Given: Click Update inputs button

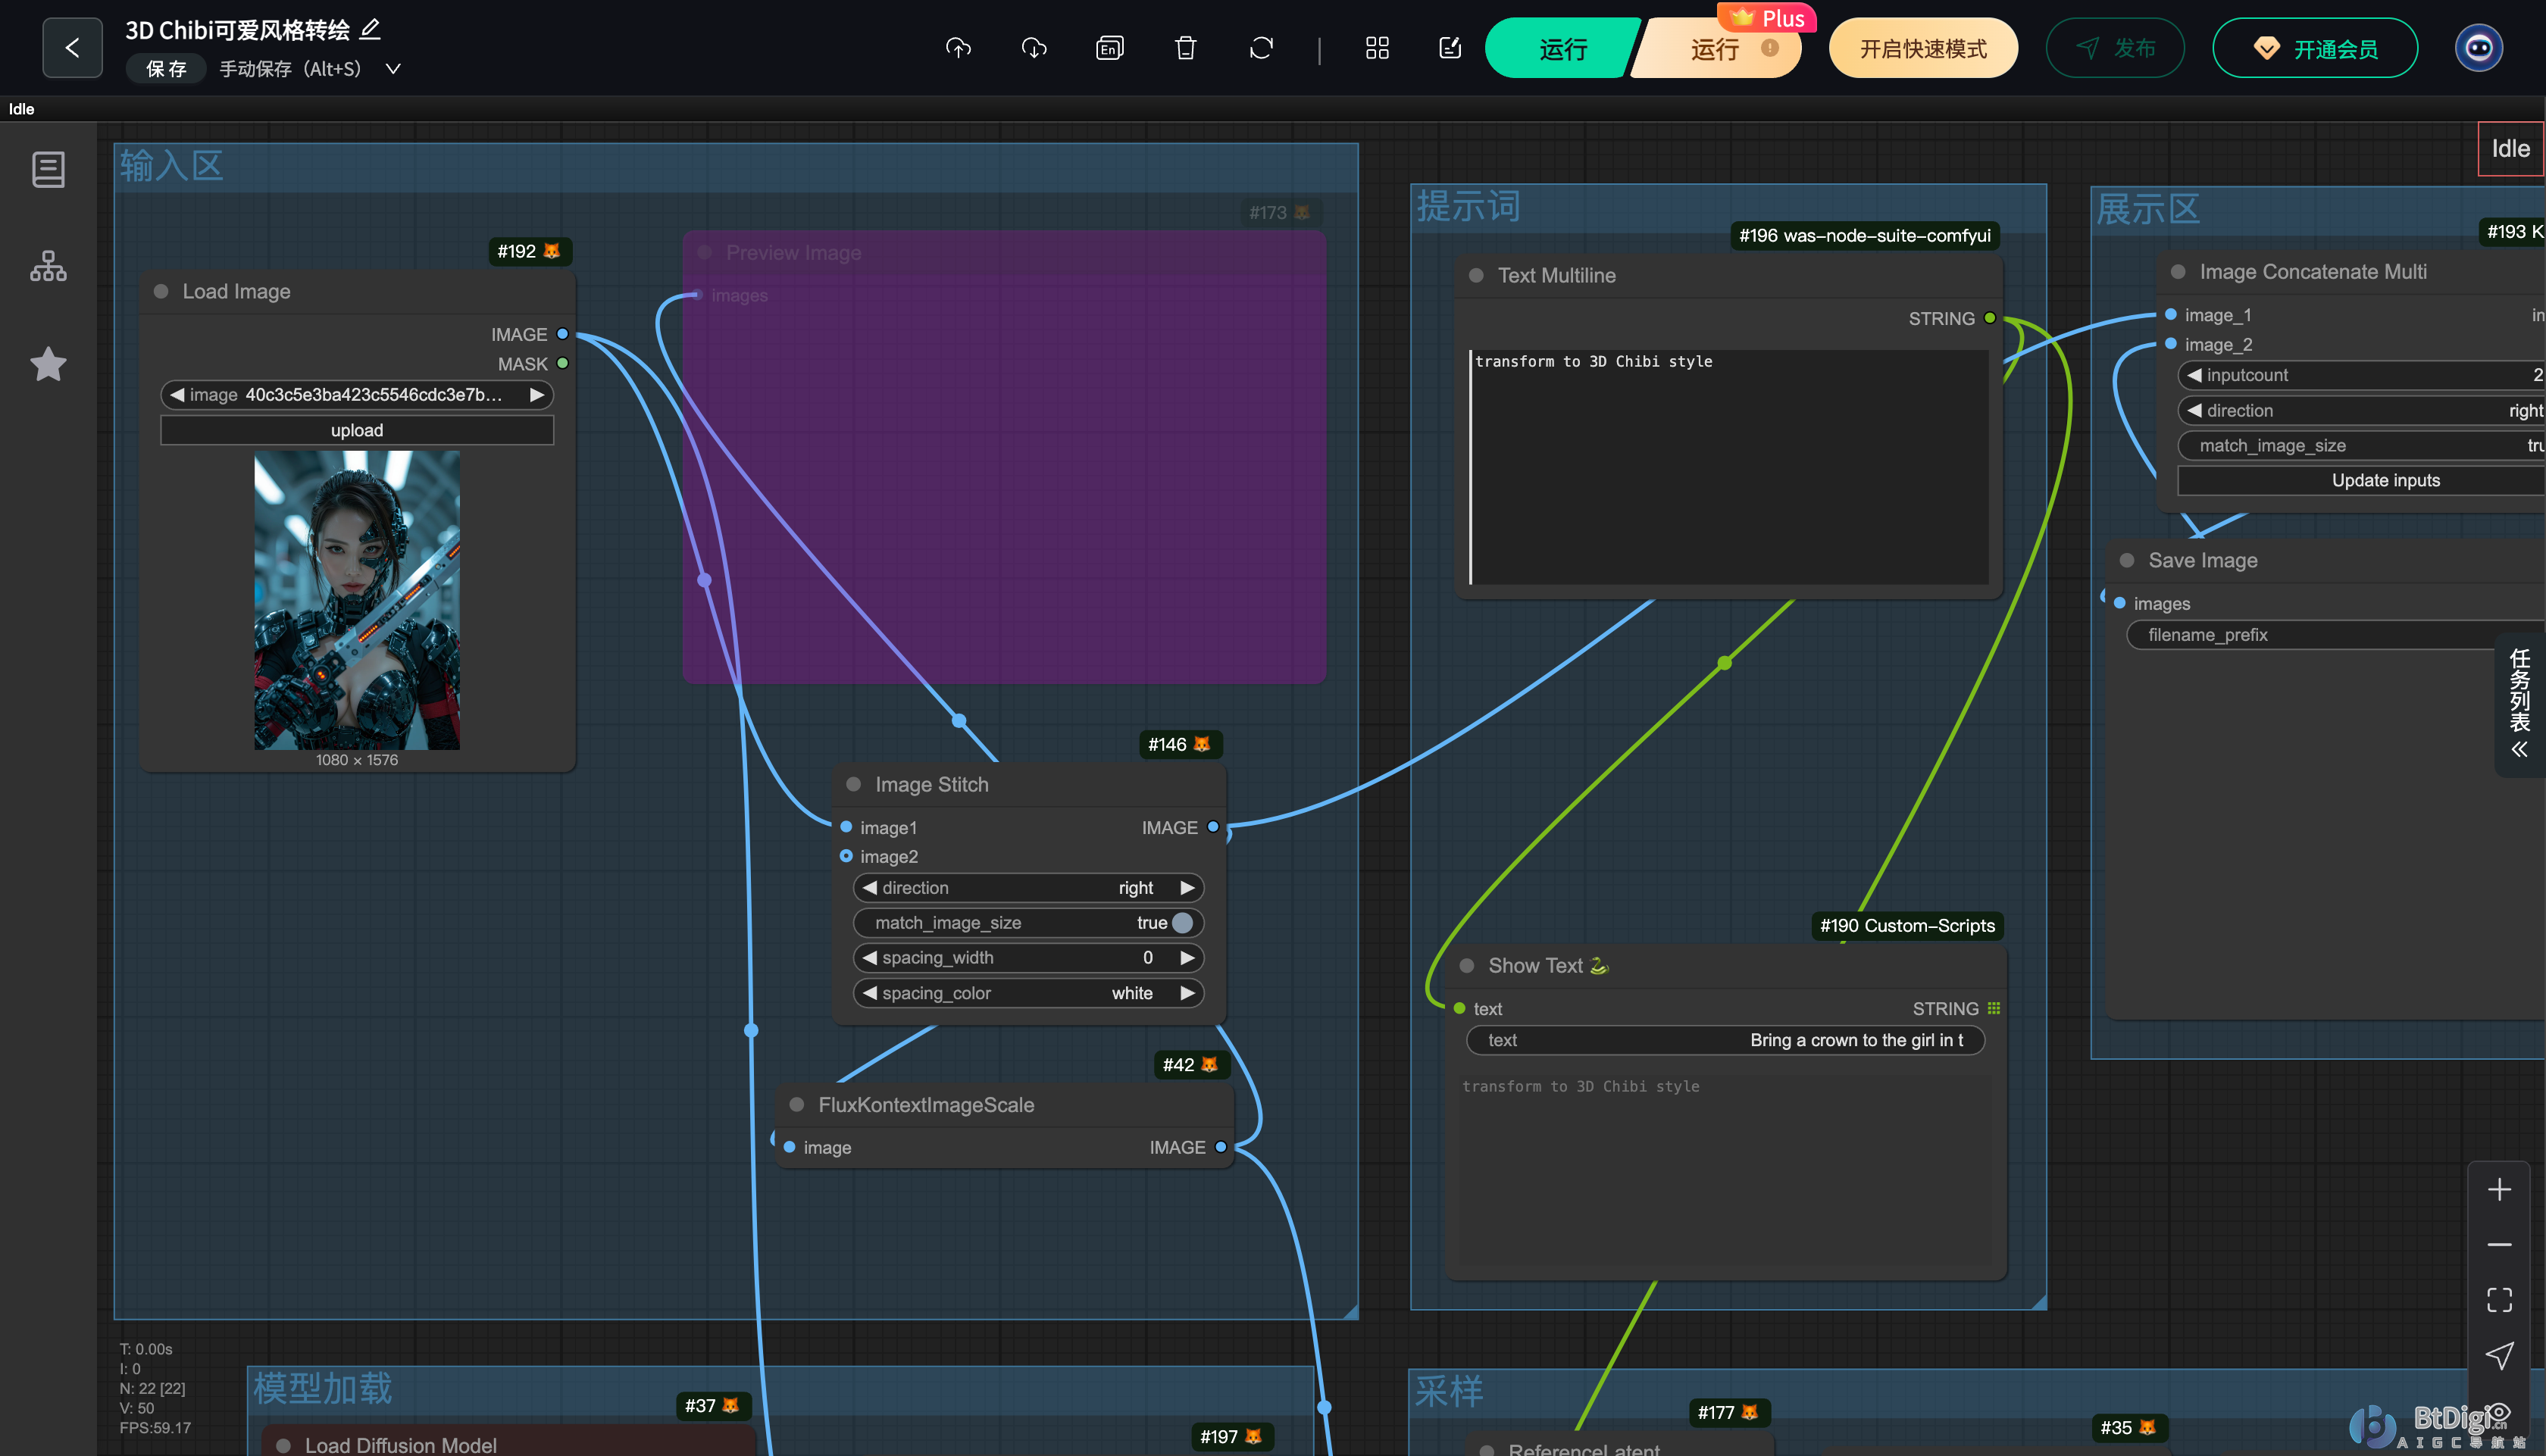Looking at the screenshot, I should [2362, 480].
